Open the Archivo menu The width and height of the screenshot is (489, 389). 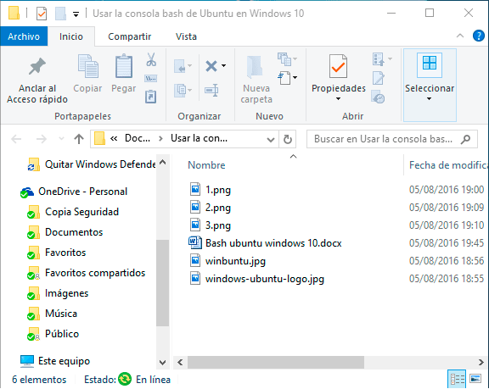coord(24,36)
